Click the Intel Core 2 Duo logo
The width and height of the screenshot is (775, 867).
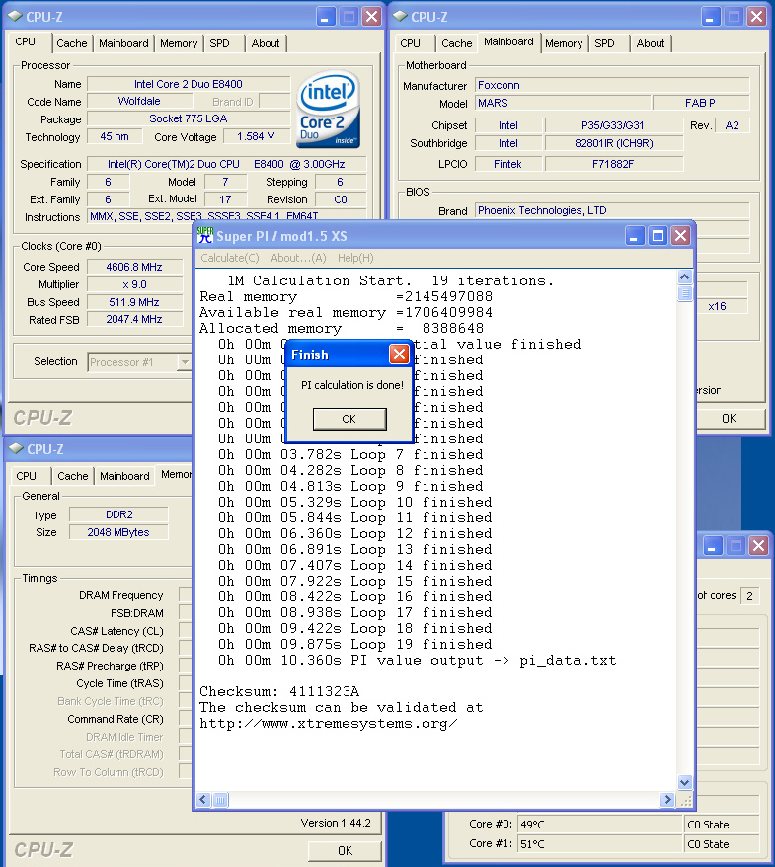point(329,110)
